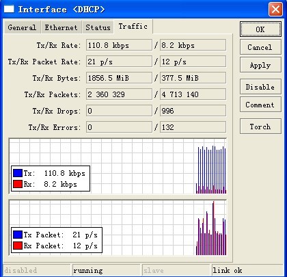Click the Traffic tab
This screenshot has height=277, width=287.
click(133, 27)
